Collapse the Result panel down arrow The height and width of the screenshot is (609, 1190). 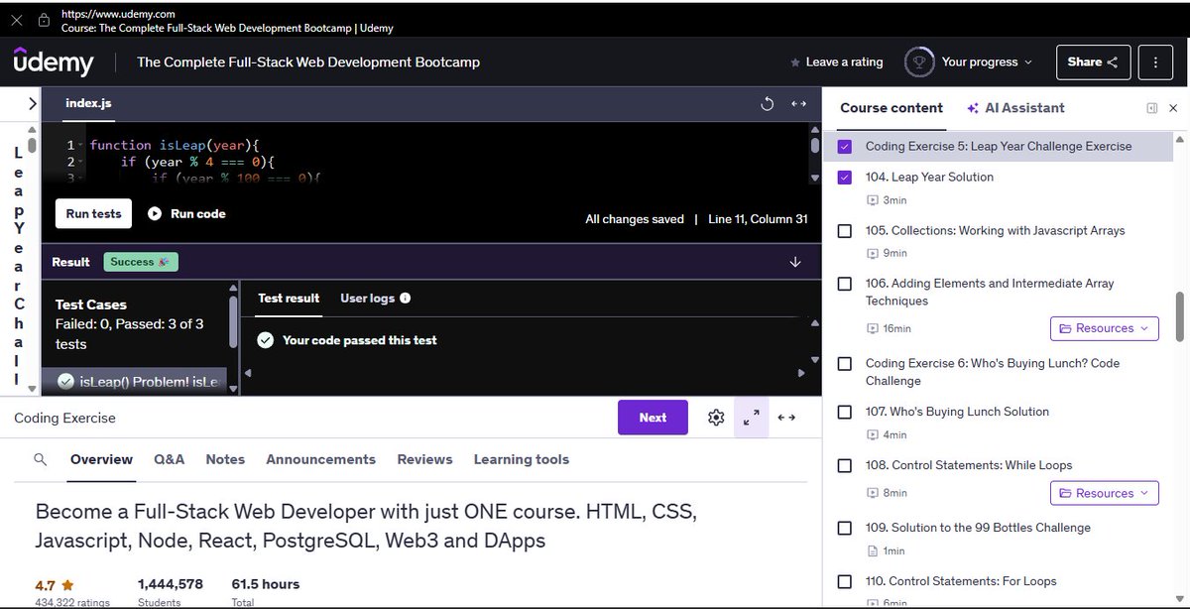pyautogui.click(x=795, y=262)
